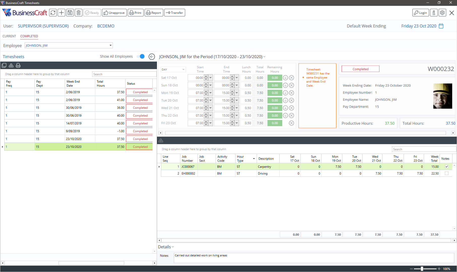Click the Total Hours column header
This screenshot has height=272, width=457.
[110, 84]
